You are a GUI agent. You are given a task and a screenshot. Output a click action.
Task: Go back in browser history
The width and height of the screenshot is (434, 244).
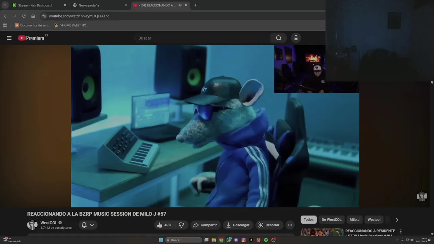coord(5,16)
